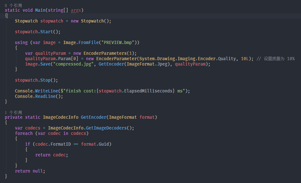Click the 'using' keyword
Image resolution: width=301 pixels, height=183 pixels.
[x=21, y=42]
